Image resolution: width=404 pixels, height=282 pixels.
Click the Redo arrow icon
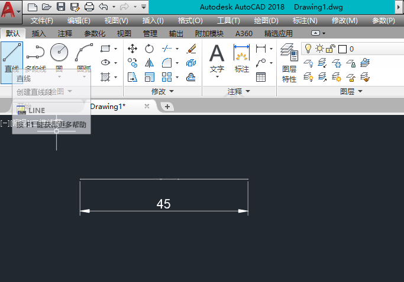click(x=124, y=7)
